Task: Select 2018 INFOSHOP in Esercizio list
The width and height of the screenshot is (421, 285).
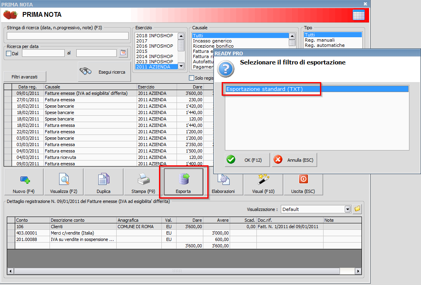Action: pos(157,36)
